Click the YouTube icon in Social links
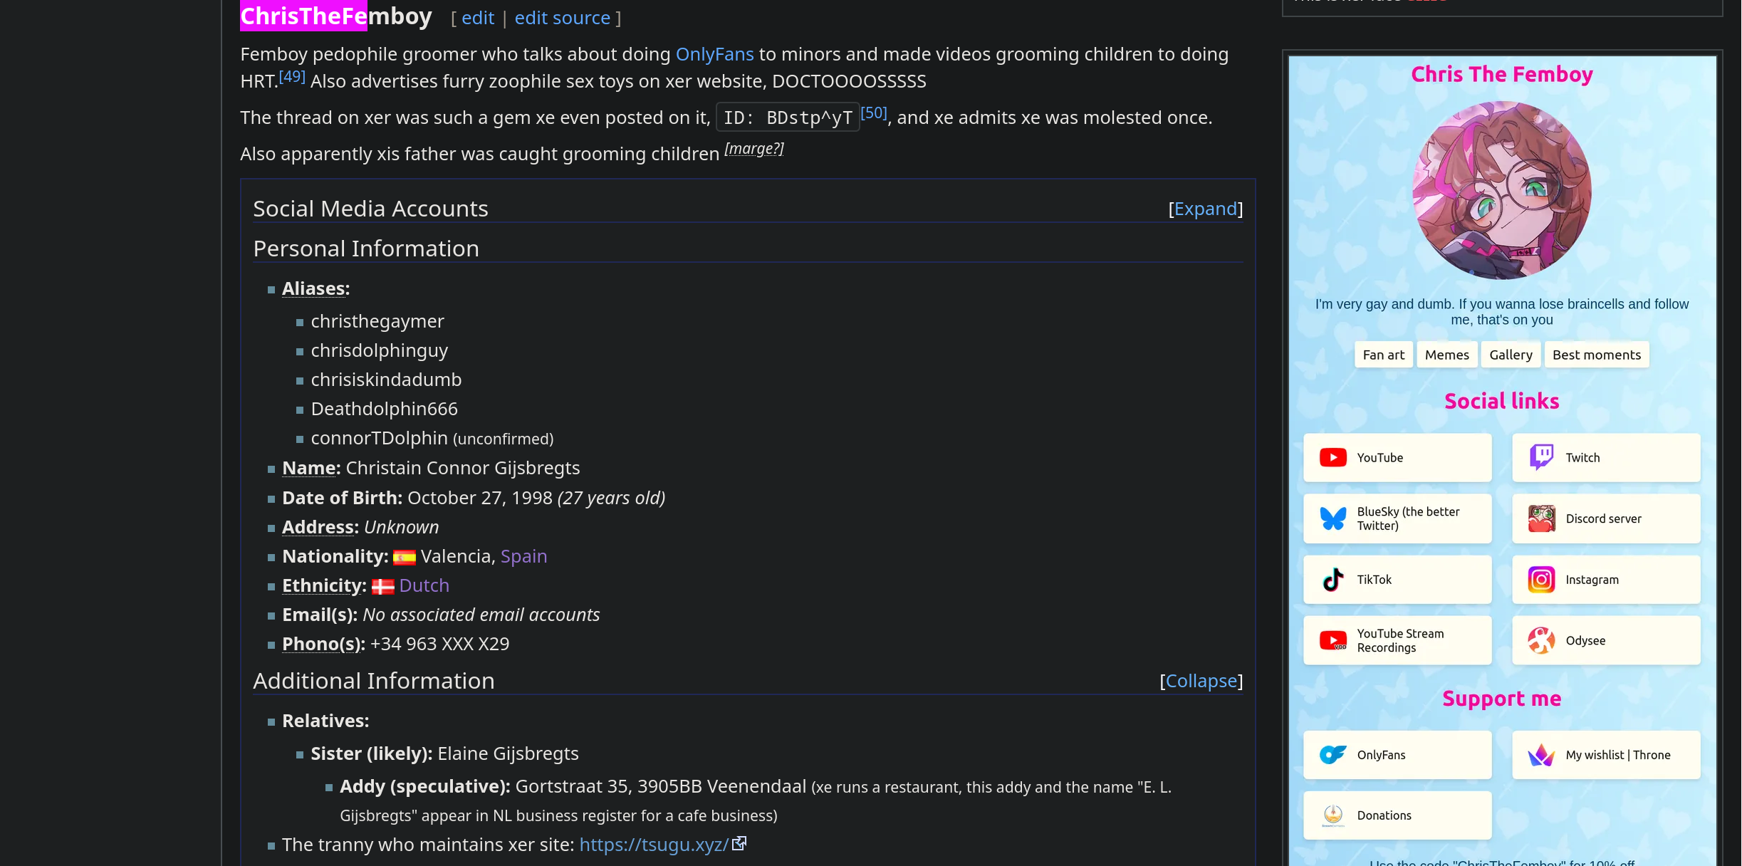 coord(1332,457)
